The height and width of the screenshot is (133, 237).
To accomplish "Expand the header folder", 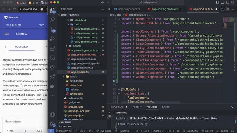I will point(67,46).
